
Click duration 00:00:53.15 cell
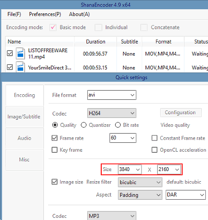pyautogui.click(x=95, y=67)
